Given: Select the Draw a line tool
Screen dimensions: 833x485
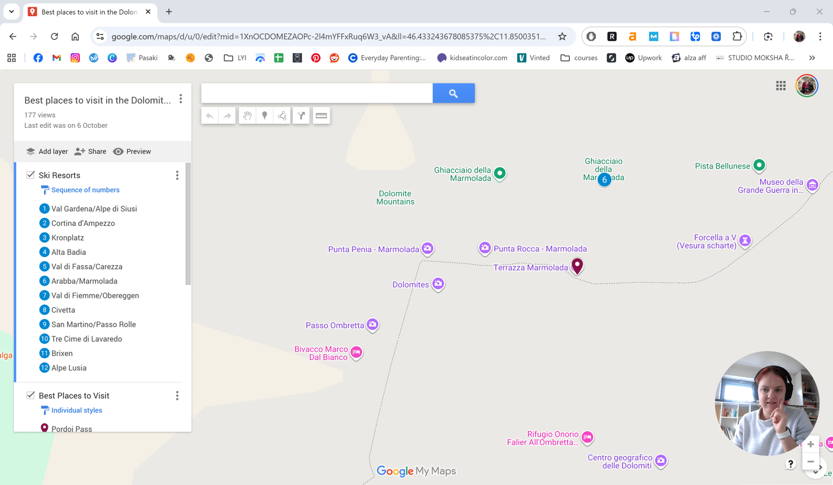Looking at the screenshot, I should 282,116.
